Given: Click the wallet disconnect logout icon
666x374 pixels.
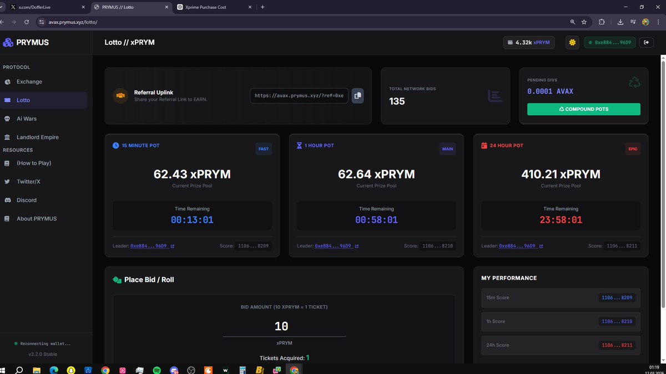Looking at the screenshot, I should (x=646, y=42).
